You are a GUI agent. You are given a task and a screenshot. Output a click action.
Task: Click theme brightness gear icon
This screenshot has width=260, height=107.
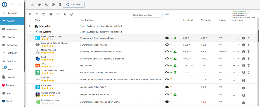pyautogui.click(x=53, y=5)
